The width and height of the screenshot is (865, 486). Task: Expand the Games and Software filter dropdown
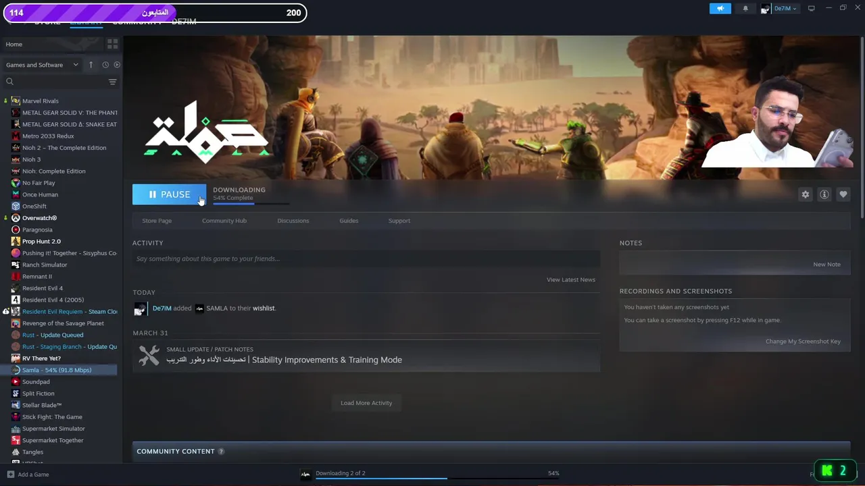(42, 65)
